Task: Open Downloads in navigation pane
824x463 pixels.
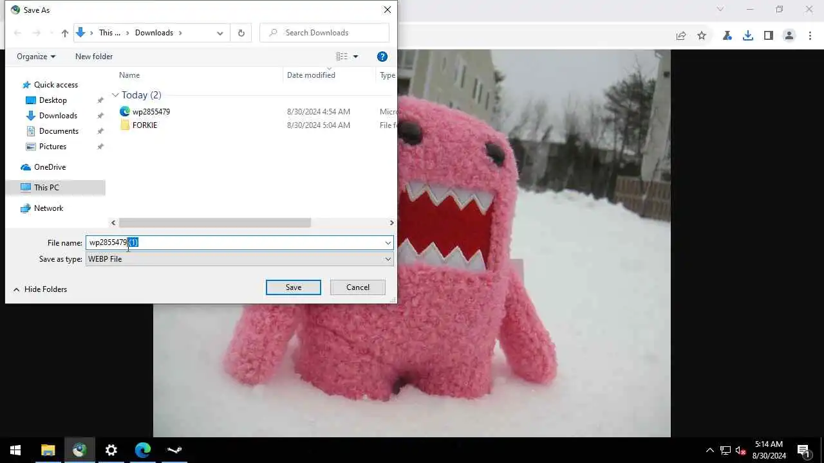Action: [58, 116]
